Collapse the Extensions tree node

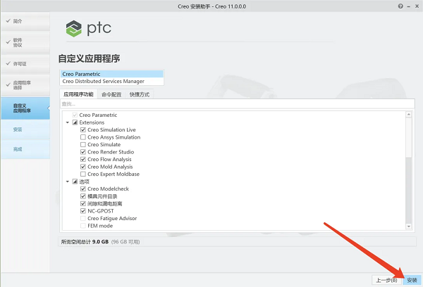[x=68, y=122]
